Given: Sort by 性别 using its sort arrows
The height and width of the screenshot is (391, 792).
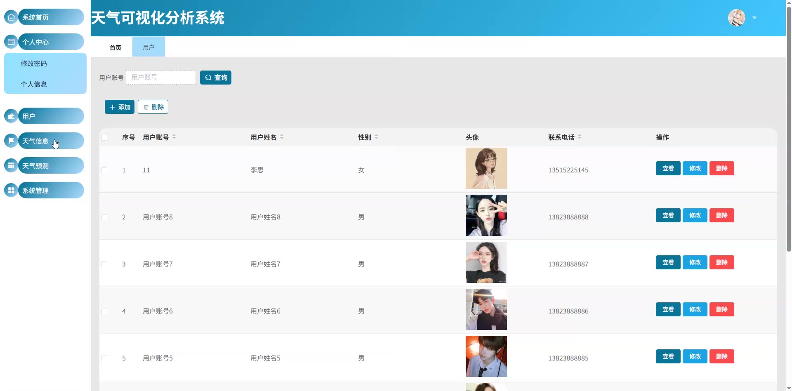Looking at the screenshot, I should [376, 137].
